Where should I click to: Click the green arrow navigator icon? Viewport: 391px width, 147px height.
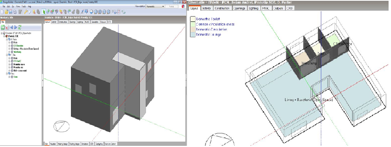[2, 28]
